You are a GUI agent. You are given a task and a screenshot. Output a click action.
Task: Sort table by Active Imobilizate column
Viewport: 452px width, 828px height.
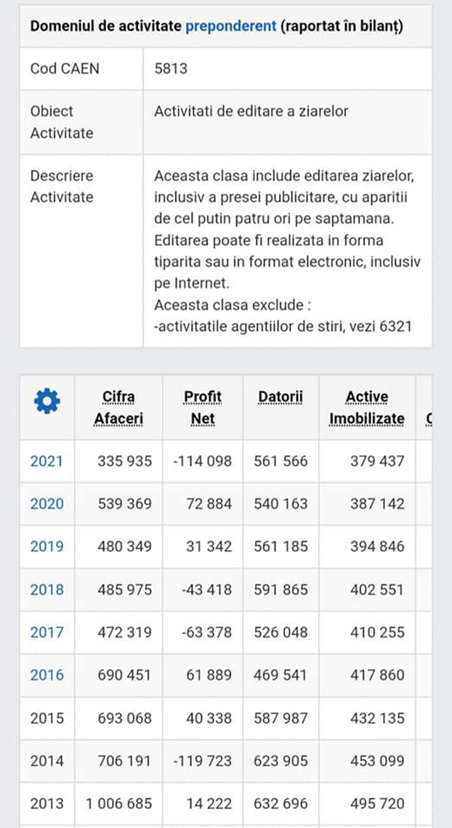[367, 407]
